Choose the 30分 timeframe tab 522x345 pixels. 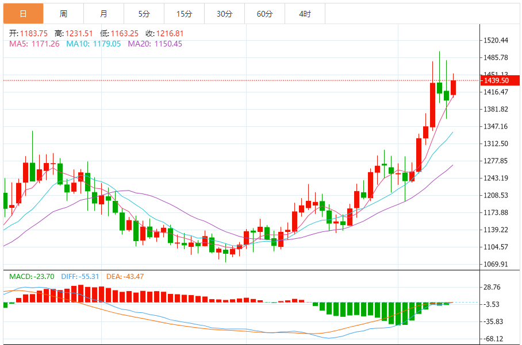point(224,13)
